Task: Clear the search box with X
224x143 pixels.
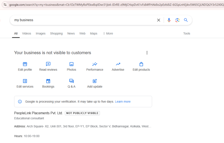Action: 159,20
